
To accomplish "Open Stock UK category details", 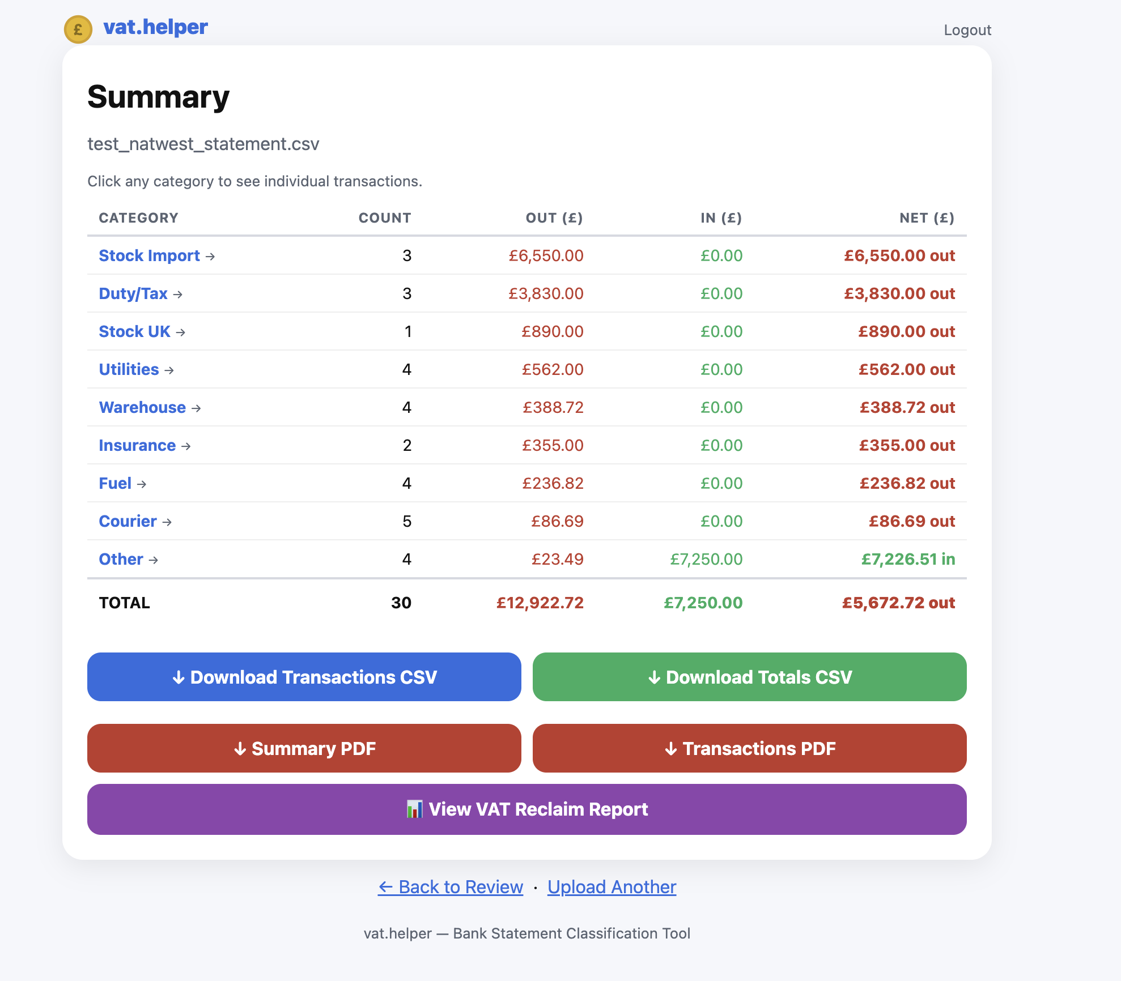I will pos(134,331).
